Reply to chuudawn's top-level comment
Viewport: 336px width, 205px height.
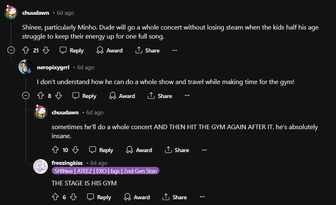[x=72, y=50]
